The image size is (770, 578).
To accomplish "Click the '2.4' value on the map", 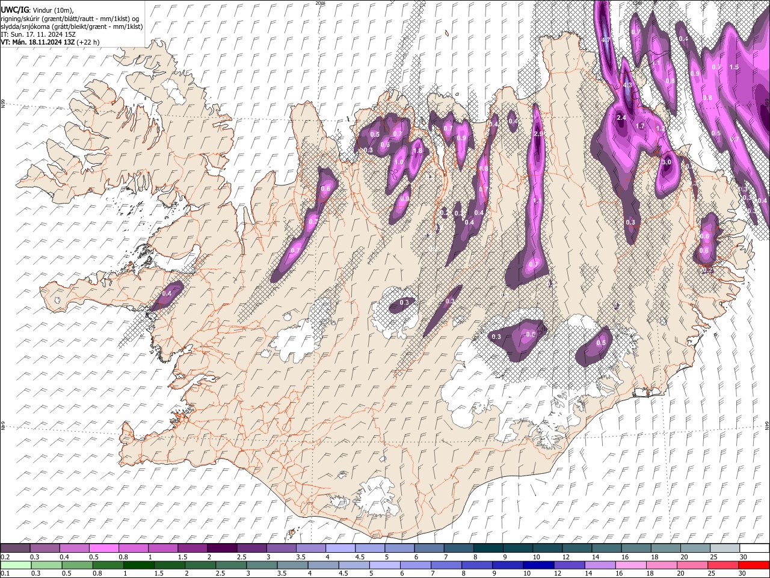I will click(621, 118).
